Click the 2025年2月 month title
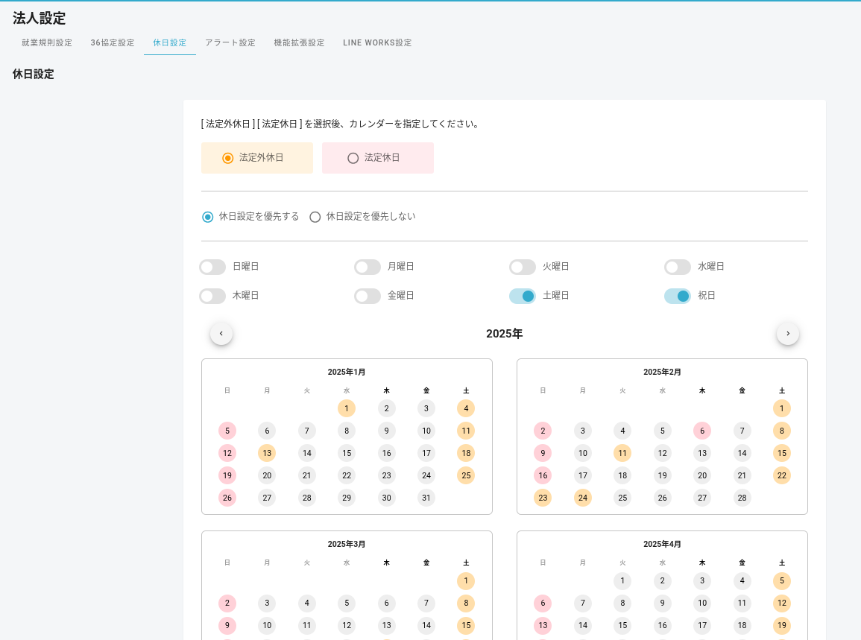Viewport: 861px width, 640px height. [662, 372]
